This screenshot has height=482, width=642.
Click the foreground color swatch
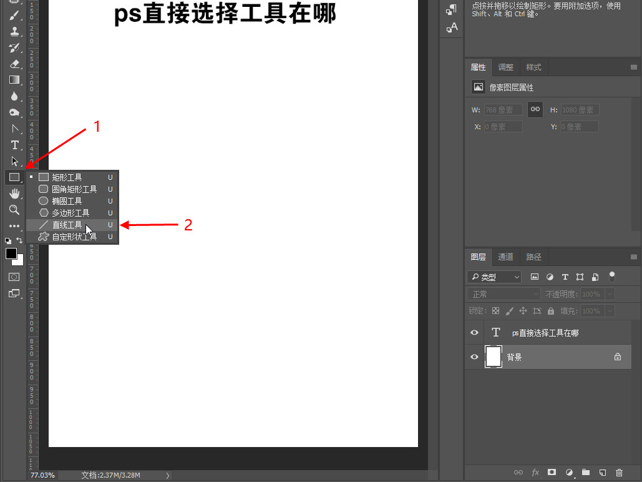click(x=11, y=253)
